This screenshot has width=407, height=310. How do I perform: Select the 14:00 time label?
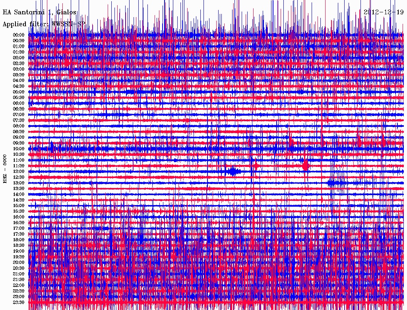19,194
